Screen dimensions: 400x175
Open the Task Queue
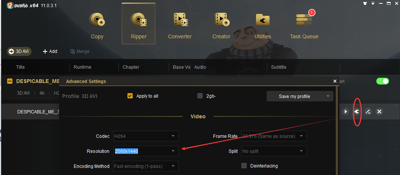tap(304, 26)
